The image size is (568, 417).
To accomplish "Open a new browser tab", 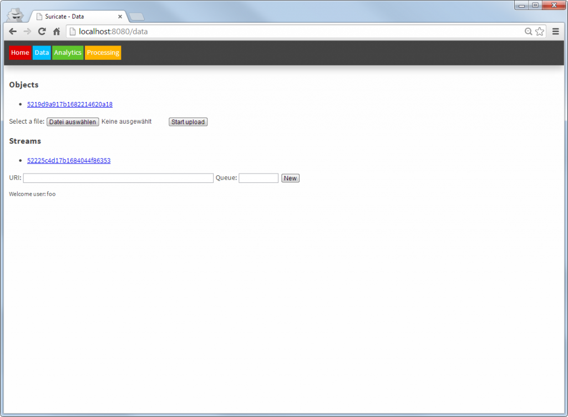I will 136,17.
